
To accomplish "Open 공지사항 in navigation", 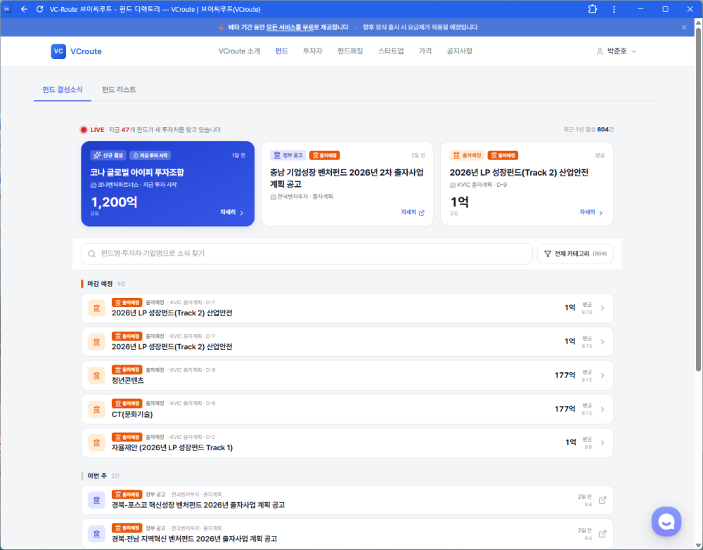I will coord(459,51).
